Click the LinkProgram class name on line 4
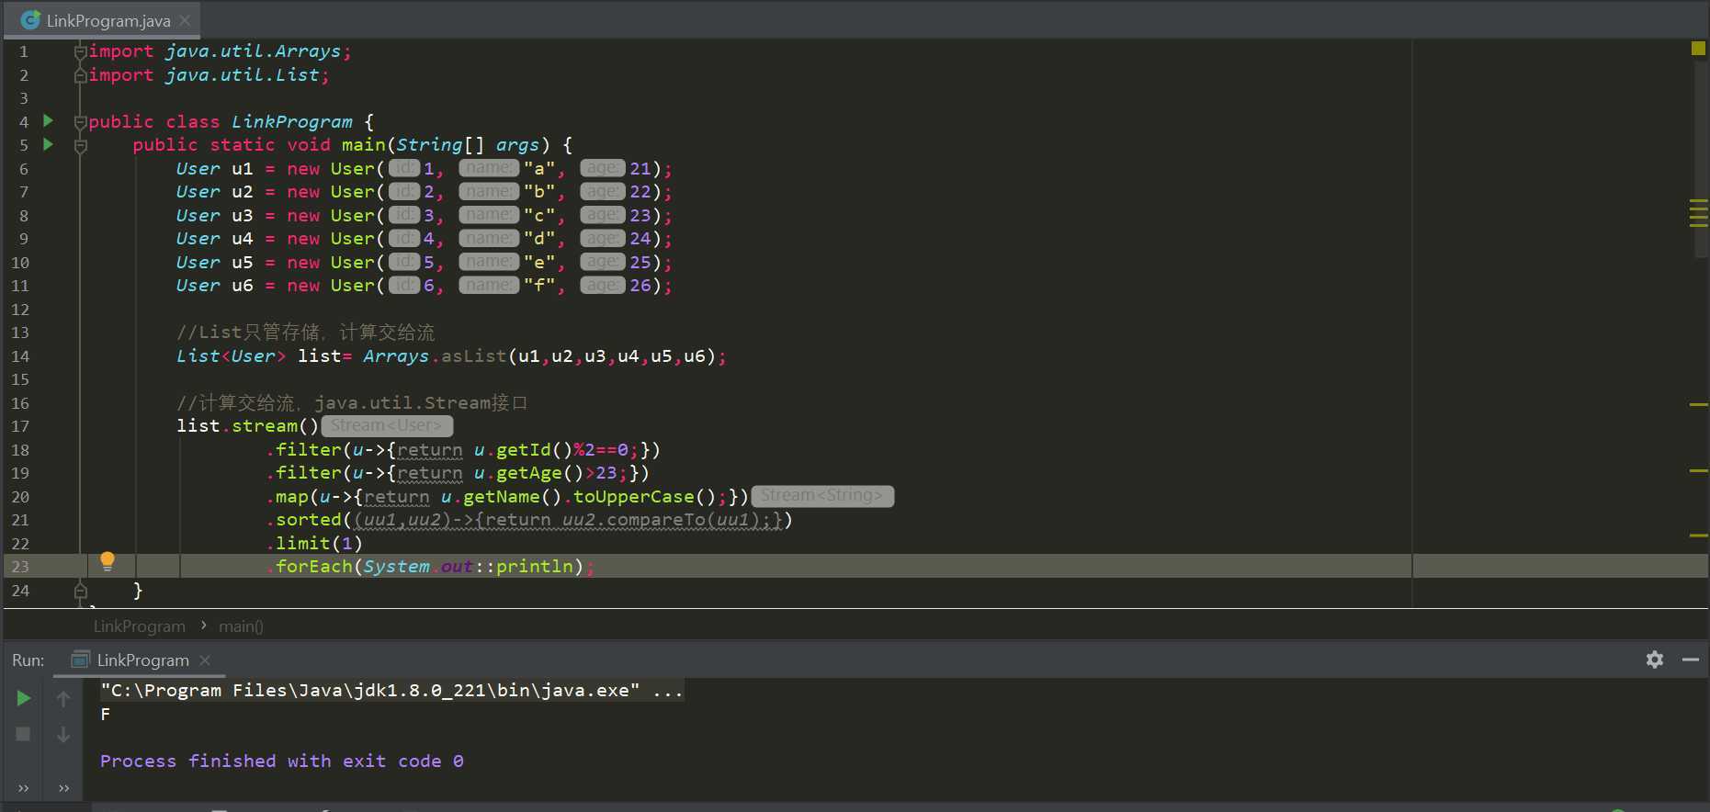The image size is (1710, 812). pyautogui.click(x=292, y=122)
